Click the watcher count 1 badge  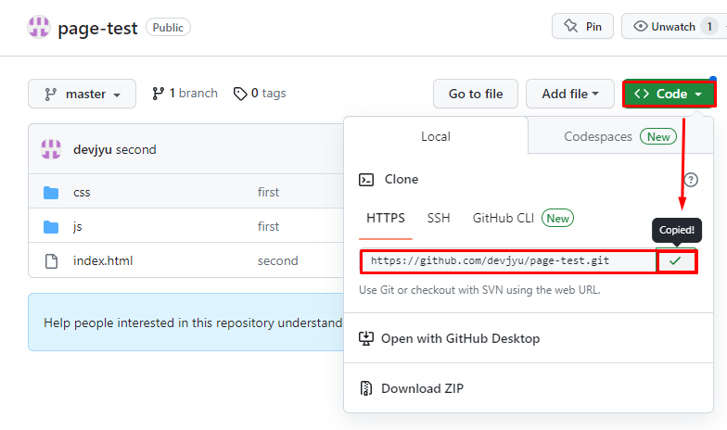(x=708, y=26)
